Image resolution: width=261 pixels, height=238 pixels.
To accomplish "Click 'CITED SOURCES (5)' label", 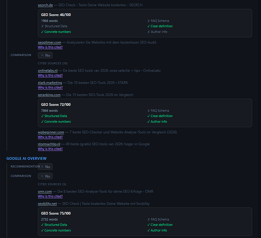I will (52, 184).
